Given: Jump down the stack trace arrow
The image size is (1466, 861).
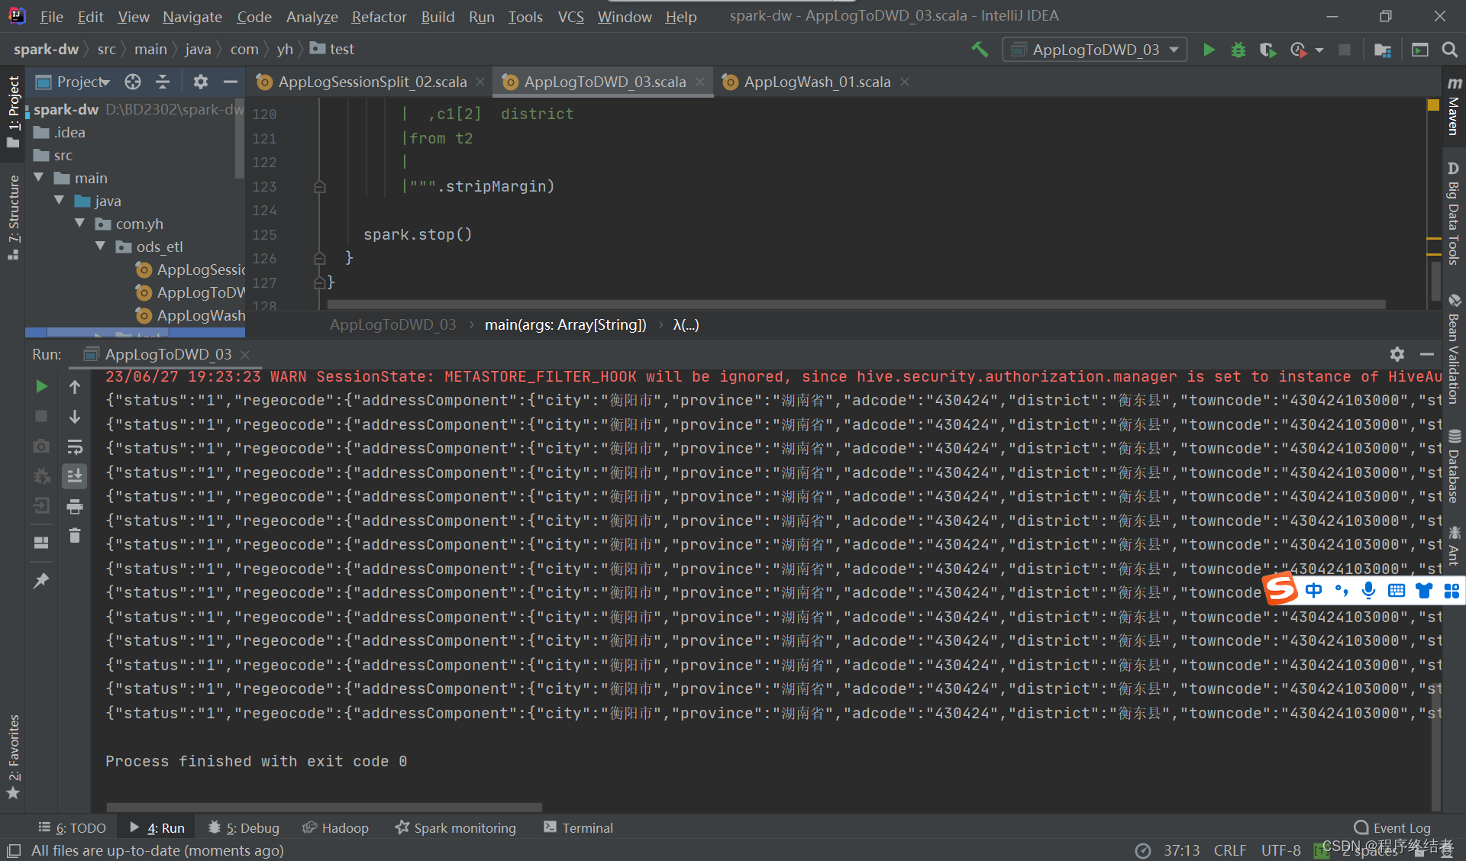Looking at the screenshot, I should pyautogui.click(x=75, y=416).
